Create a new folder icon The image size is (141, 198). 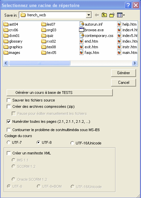coord(112,15)
